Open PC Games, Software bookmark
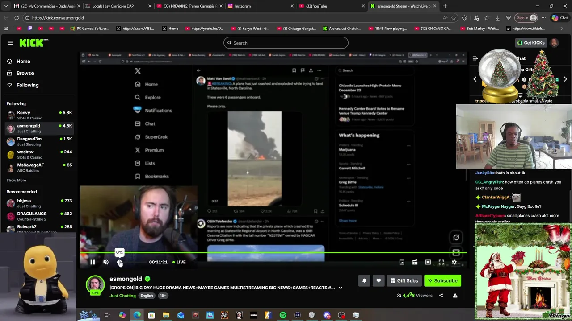Screen dimensions: 572x321 tap(90, 29)
